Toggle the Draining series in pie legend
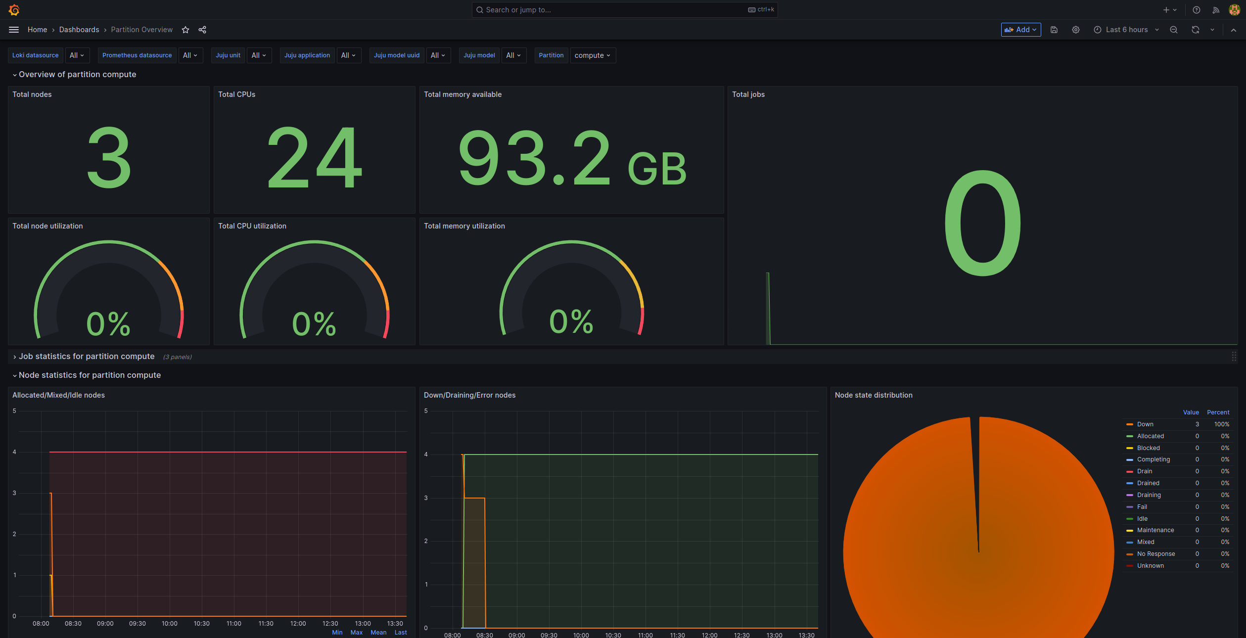This screenshot has width=1246, height=638. tap(1149, 495)
